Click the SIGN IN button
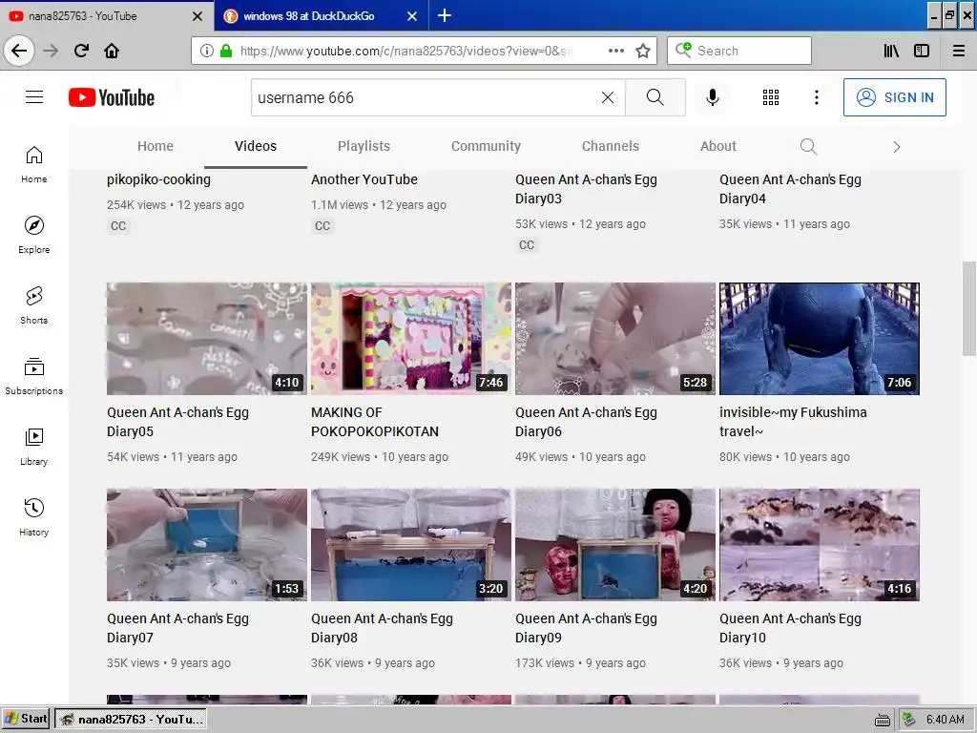Screen dimensions: 977x733 (895, 97)
